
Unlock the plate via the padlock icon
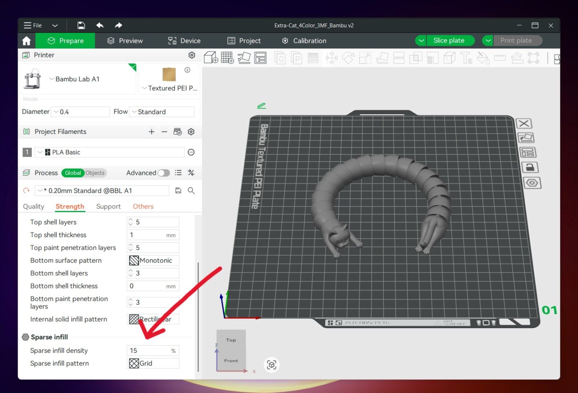pyautogui.click(x=530, y=167)
